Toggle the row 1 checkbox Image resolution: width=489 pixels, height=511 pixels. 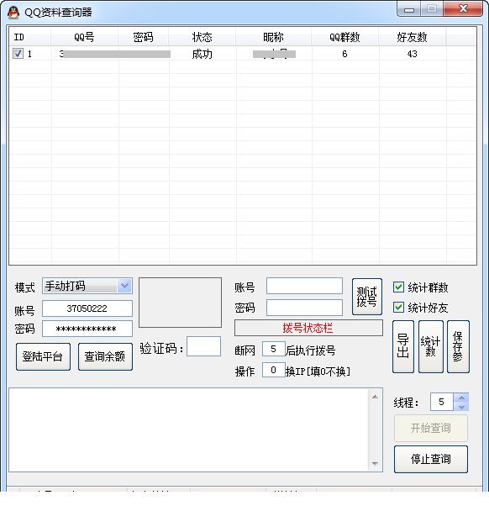tap(18, 54)
